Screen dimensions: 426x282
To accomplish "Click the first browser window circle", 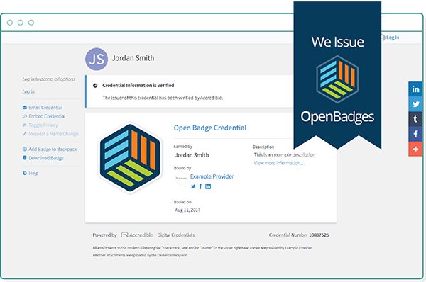I will tap(10, 23).
